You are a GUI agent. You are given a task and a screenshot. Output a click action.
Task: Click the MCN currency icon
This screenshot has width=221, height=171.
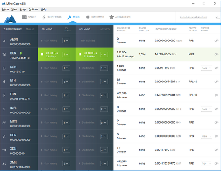click(x=4, y=123)
